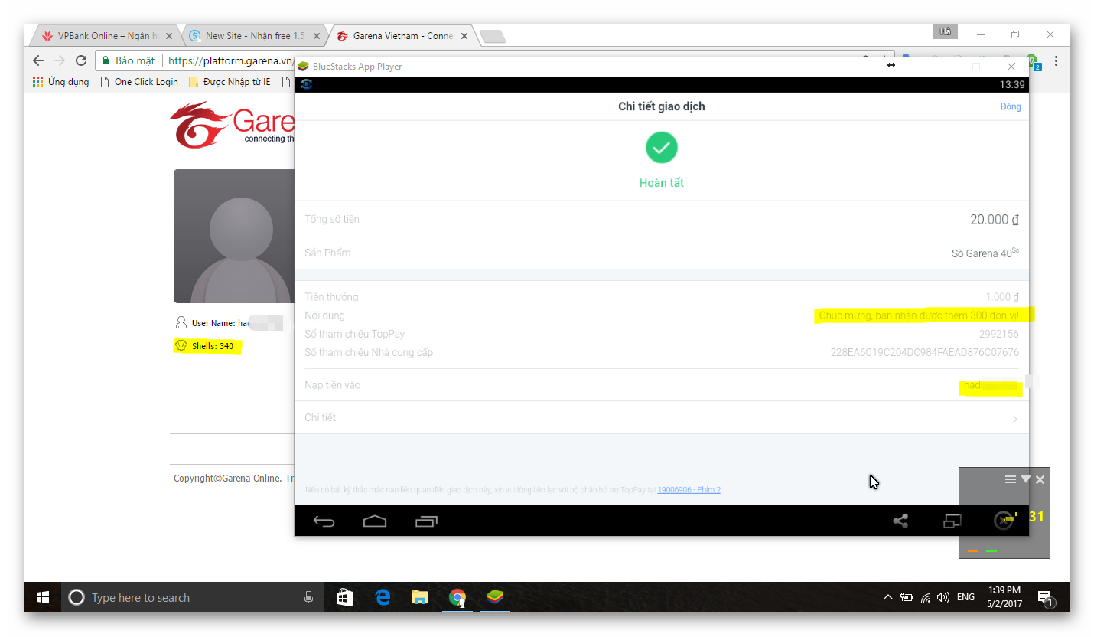Launch Microsoft Edge from the taskbar
The width and height of the screenshot is (1094, 637).
pos(383,597)
